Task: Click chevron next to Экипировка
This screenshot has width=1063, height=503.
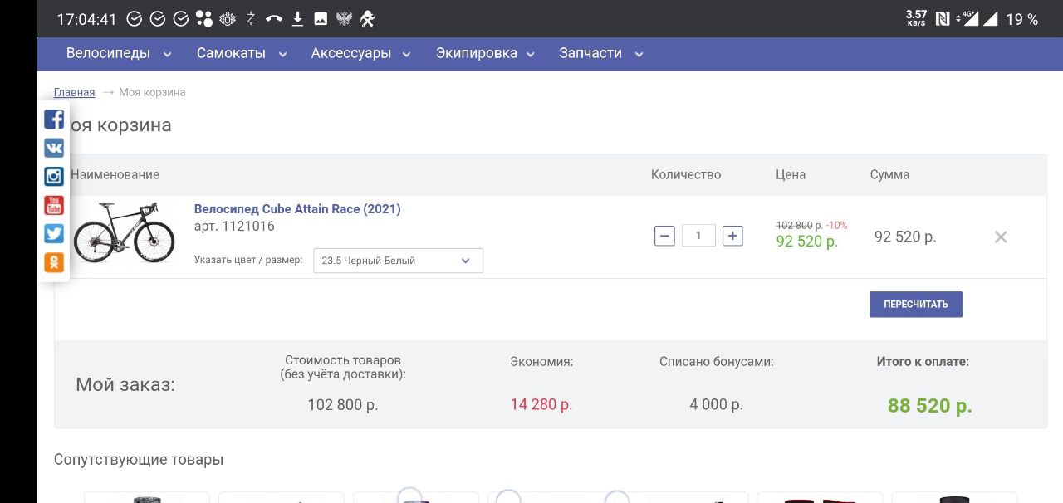Action: [531, 55]
